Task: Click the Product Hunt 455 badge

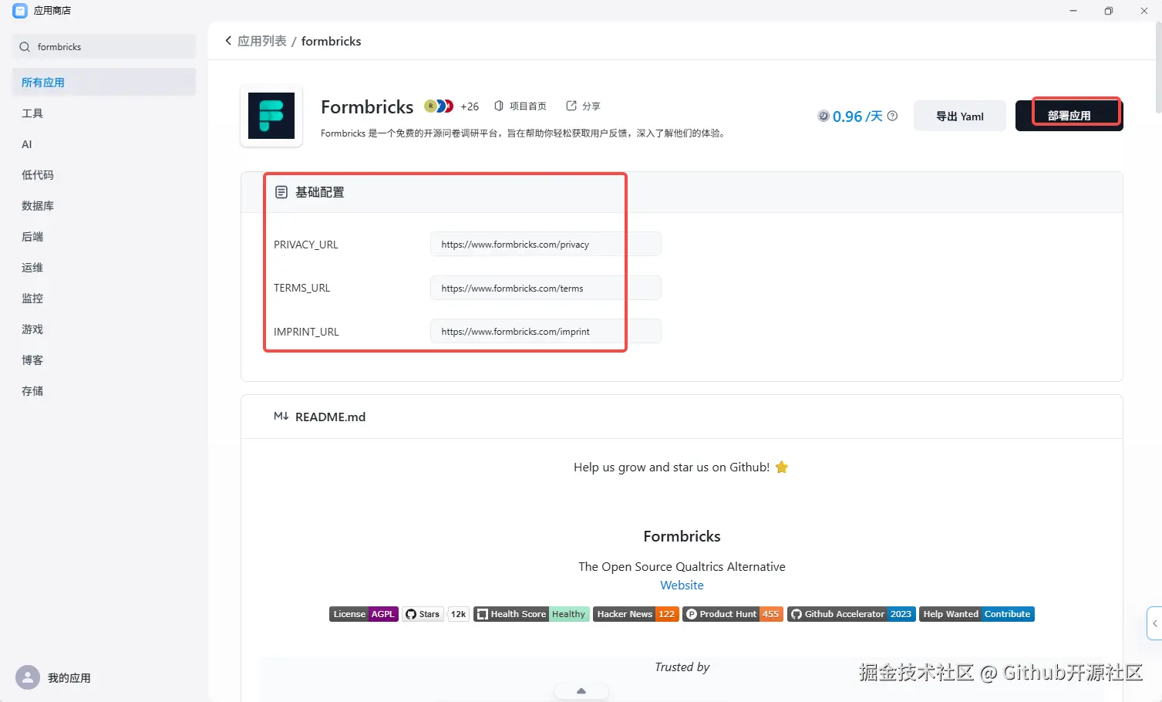Action: coord(733,614)
